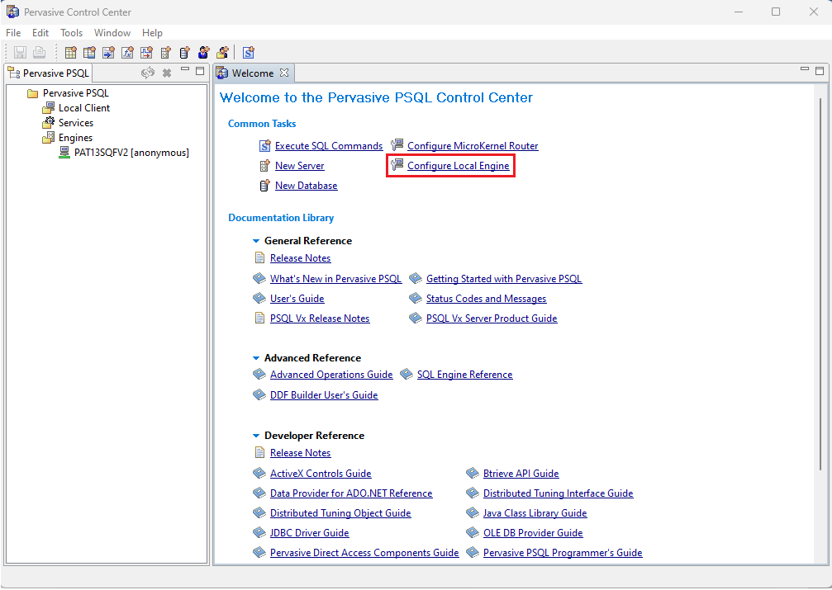Screen dimensions: 832x590
Task: Collapse the General Reference section
Action: (256, 241)
